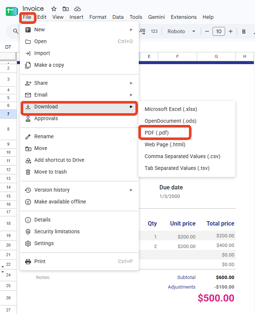Expand the Share submenu arrow

point(131,83)
